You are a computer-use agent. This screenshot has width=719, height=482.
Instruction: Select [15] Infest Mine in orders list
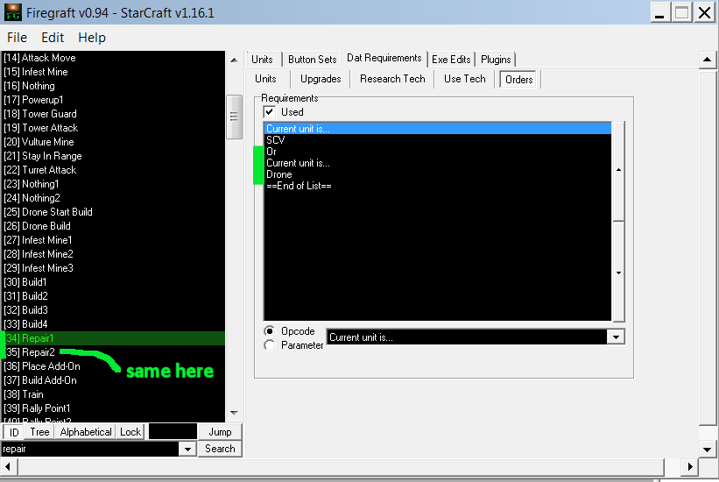pyautogui.click(x=113, y=72)
